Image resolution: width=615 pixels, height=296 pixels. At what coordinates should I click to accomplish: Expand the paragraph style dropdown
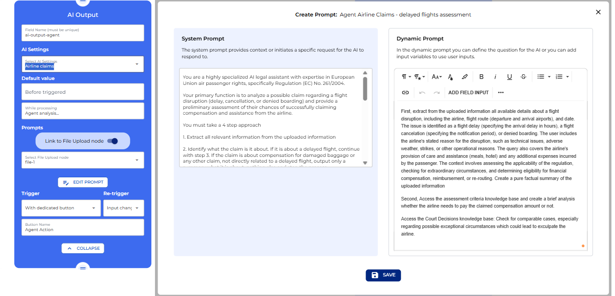click(405, 76)
